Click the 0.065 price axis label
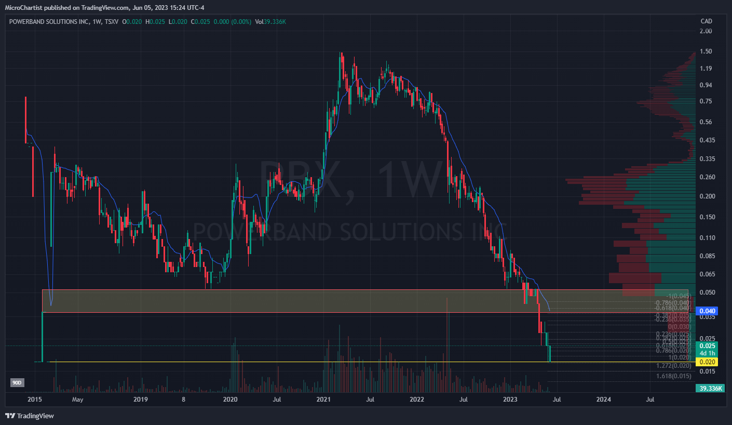 pos(707,274)
